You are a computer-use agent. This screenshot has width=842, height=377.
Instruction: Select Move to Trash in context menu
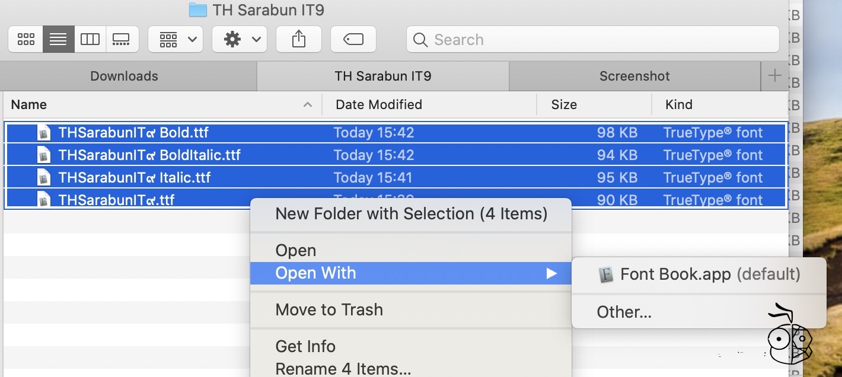[329, 309]
